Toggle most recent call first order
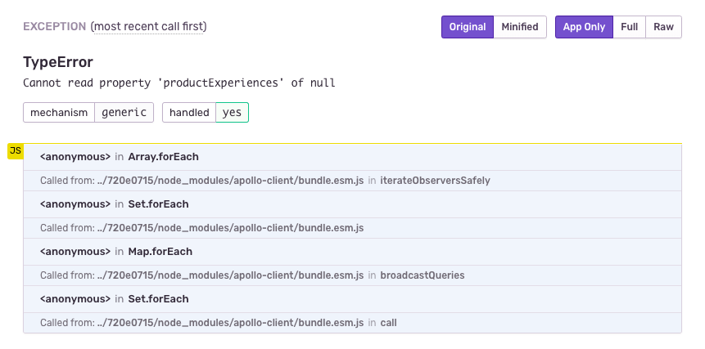The height and width of the screenshot is (349, 705). pos(148,27)
